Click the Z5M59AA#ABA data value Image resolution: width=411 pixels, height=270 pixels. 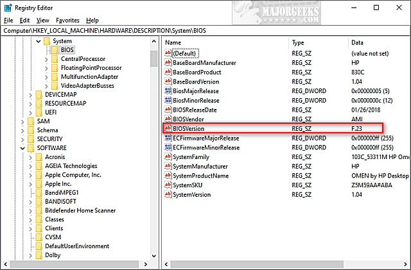pos(372,185)
